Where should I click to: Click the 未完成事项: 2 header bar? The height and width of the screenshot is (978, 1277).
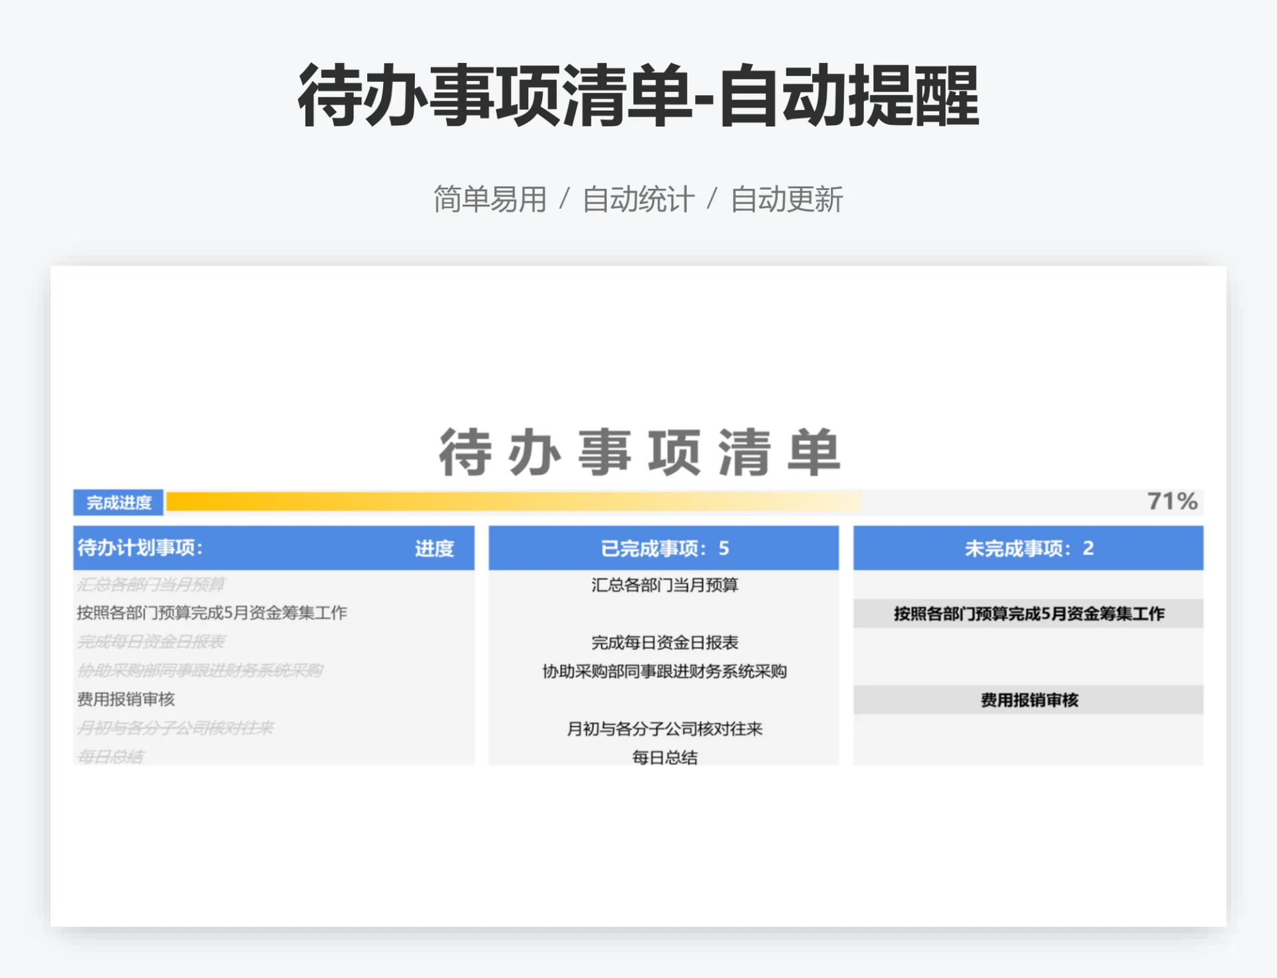(x=1027, y=549)
